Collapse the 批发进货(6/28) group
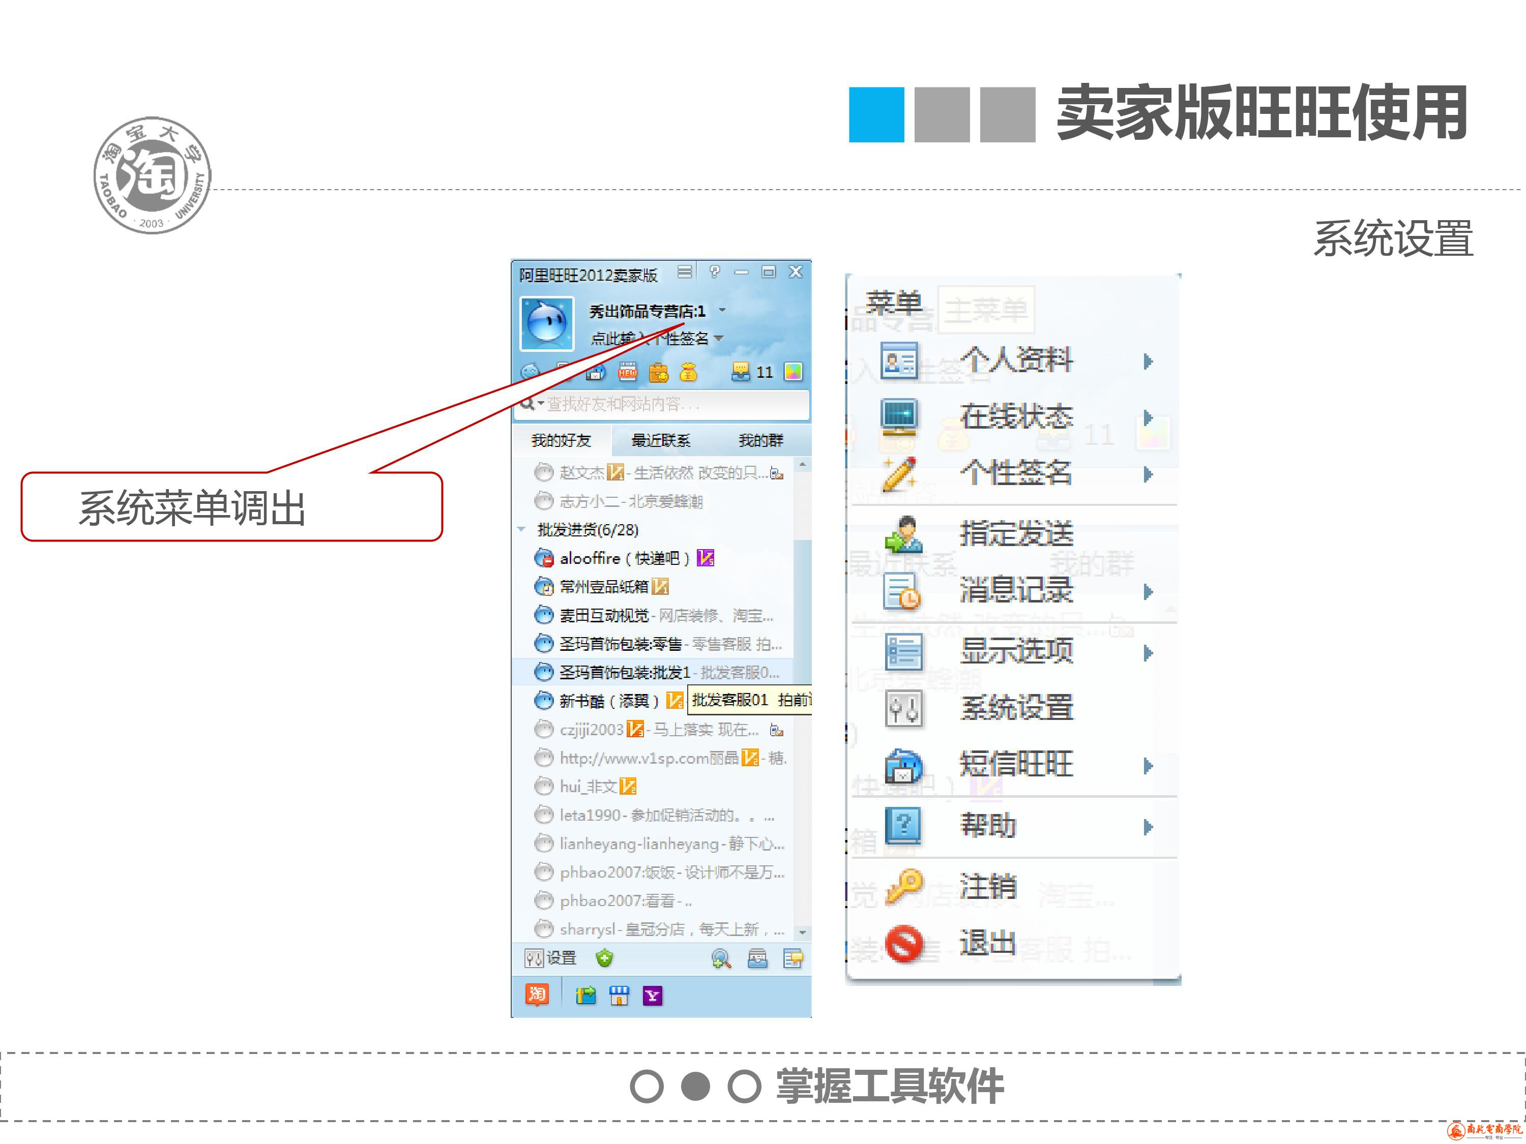 521,530
